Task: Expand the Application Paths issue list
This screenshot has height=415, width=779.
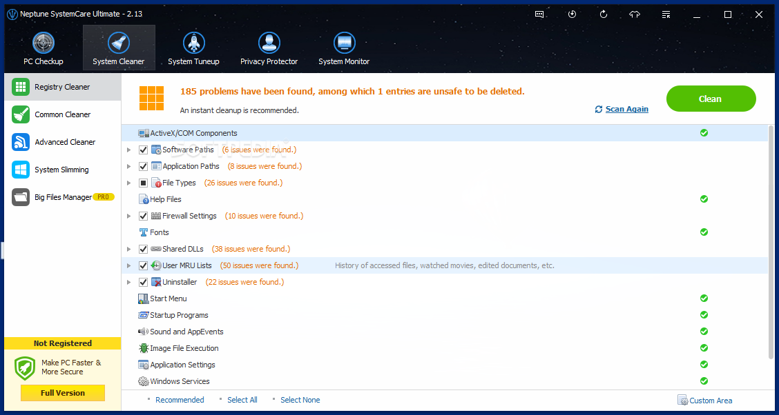Action: coord(128,166)
